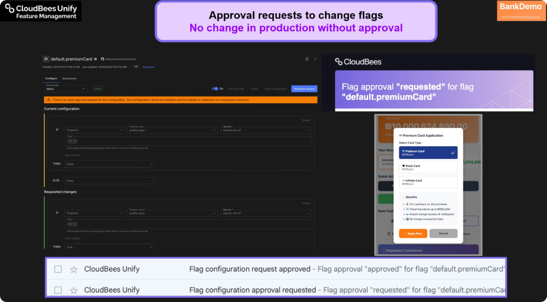Open Operator dropdown in Current configuration

(266, 131)
